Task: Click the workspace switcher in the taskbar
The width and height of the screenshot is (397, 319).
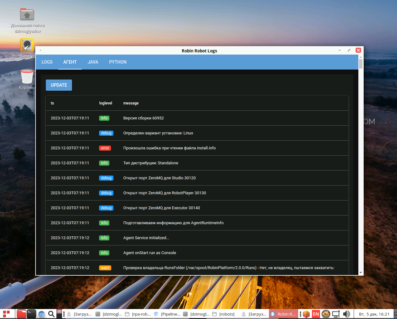Action: [59, 314]
